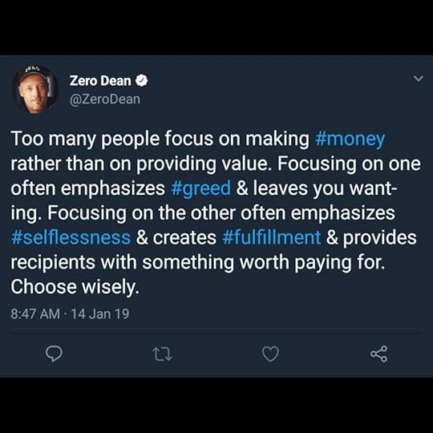Visit the @ZeroDean handle

pos(105,99)
